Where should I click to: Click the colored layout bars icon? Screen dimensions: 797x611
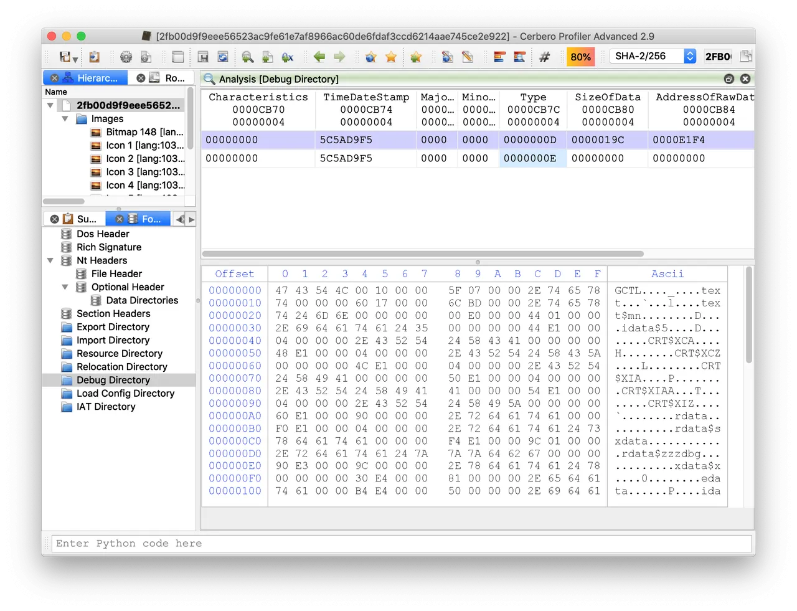point(499,57)
